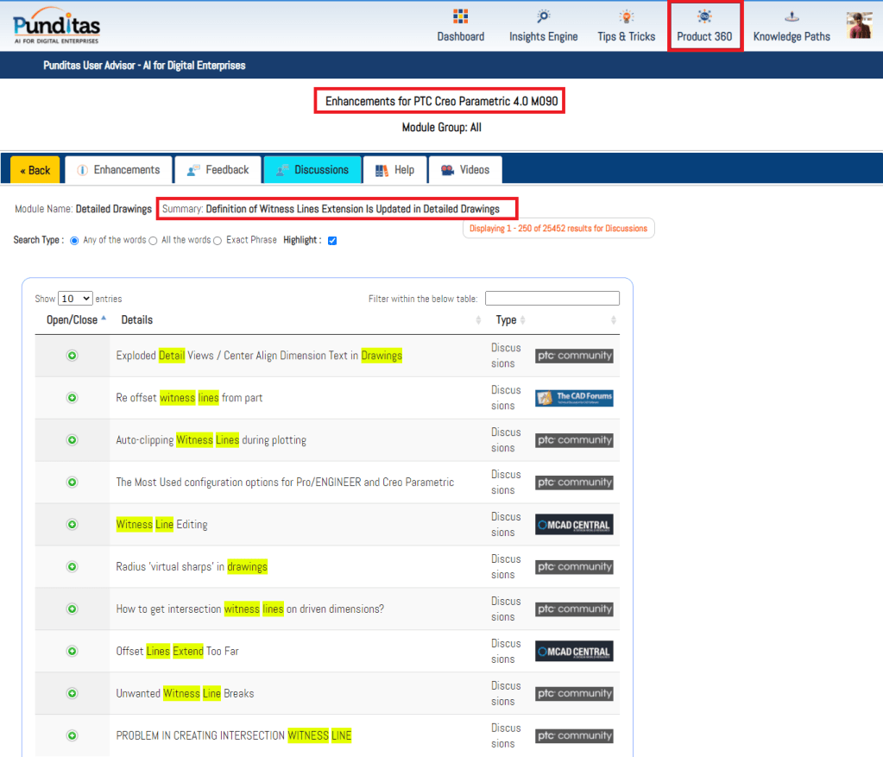Click the Back button

click(x=35, y=170)
